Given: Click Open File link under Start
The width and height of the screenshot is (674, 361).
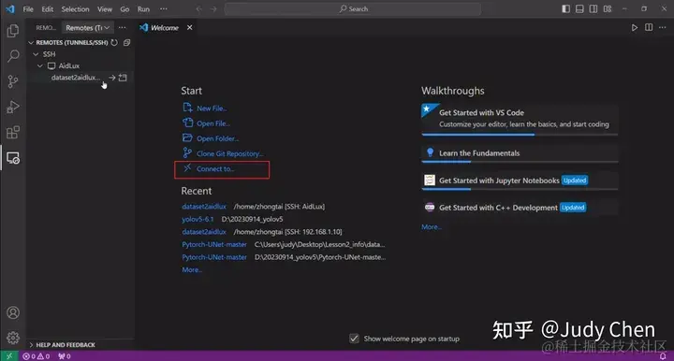Looking at the screenshot, I should coord(206,123).
